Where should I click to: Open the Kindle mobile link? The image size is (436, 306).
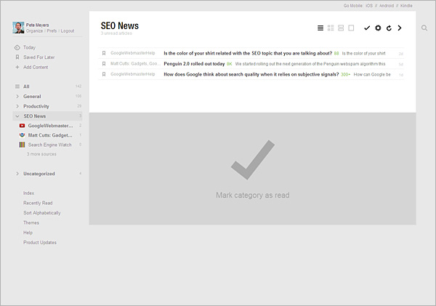coord(406,6)
